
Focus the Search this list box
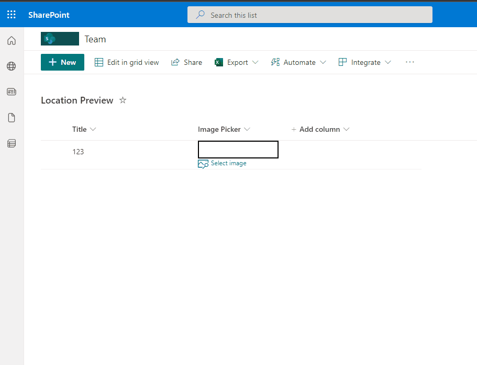coord(309,15)
